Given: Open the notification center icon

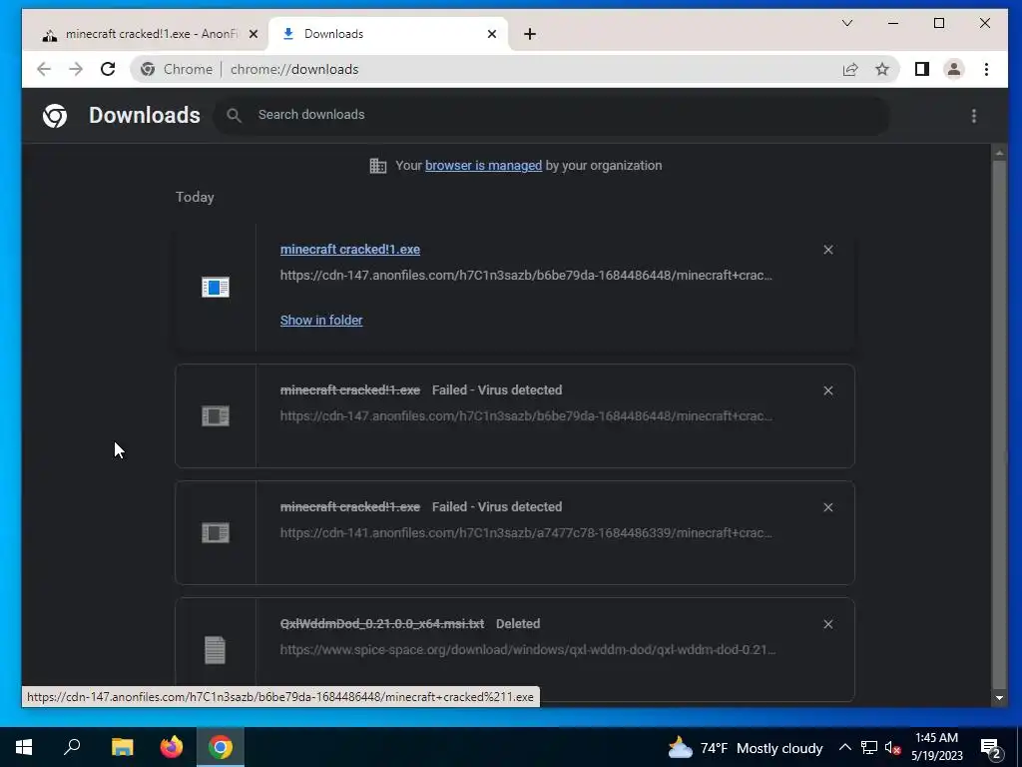Looking at the screenshot, I should click(x=991, y=748).
